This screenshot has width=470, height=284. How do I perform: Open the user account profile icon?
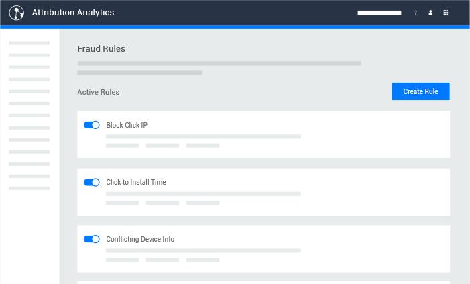430,13
